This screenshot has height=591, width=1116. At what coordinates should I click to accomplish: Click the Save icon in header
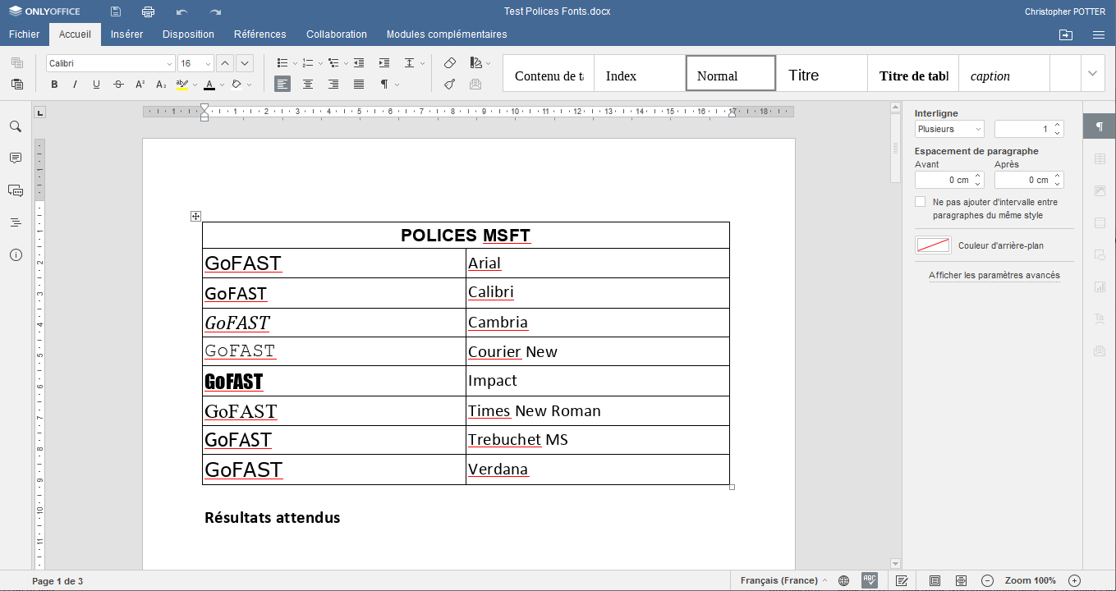click(x=116, y=11)
